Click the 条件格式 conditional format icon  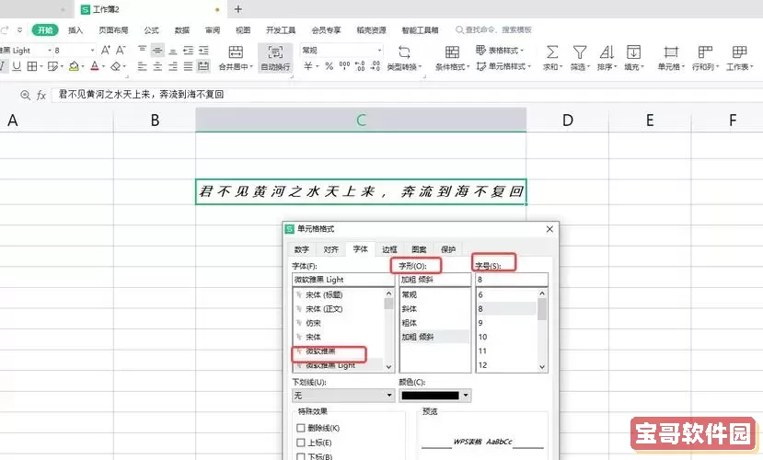pyautogui.click(x=452, y=52)
